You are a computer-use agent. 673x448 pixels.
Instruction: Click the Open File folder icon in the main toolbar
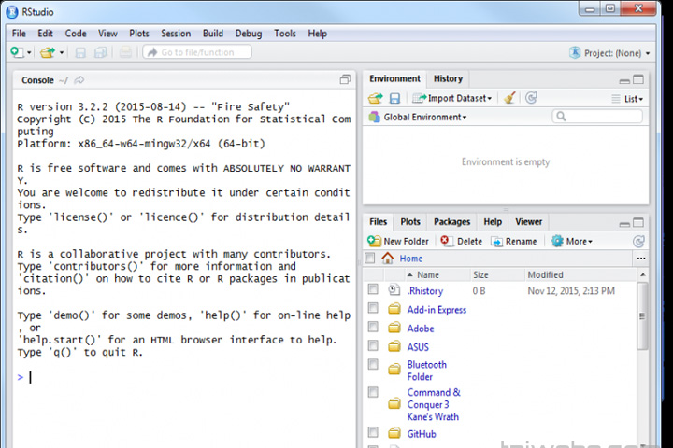pyautogui.click(x=48, y=52)
